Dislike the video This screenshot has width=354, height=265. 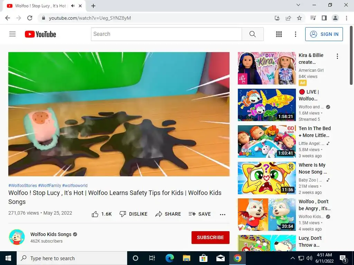pyautogui.click(x=133, y=214)
